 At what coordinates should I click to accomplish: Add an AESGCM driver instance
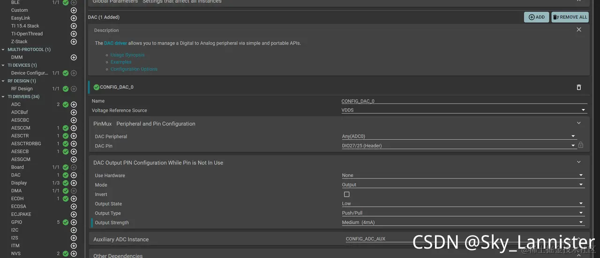pyautogui.click(x=74, y=159)
